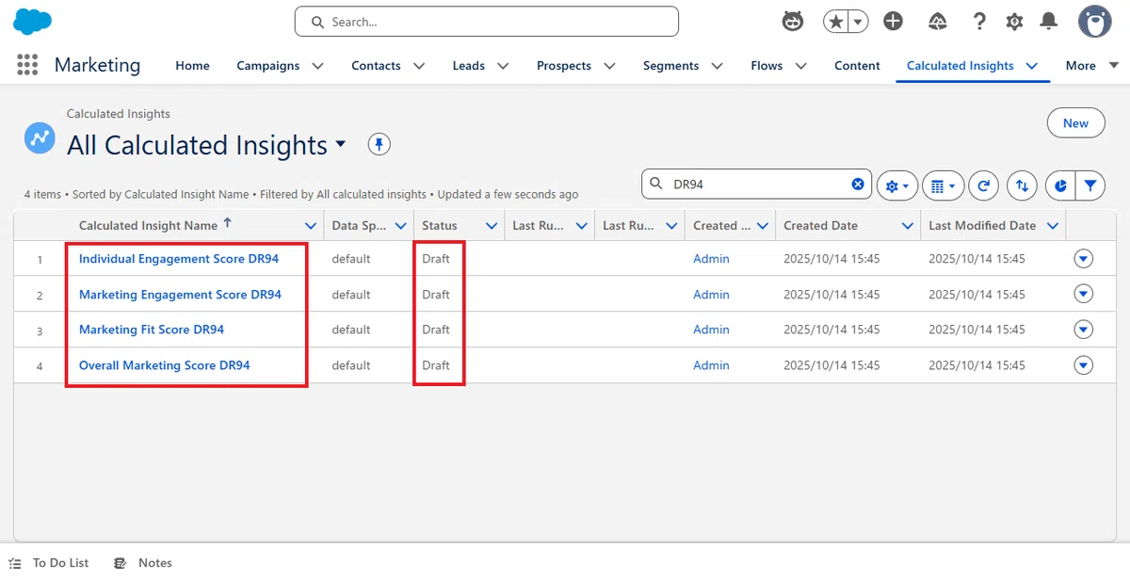Open the list view picker next to All Calculated Insights
Image resolution: width=1130 pixels, height=580 pixels.
(x=341, y=144)
